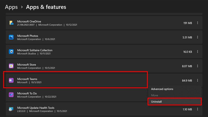Viewport: 208px width, 117px height.
Task: Choose Uninstall from the context menu
Action: tap(174, 102)
